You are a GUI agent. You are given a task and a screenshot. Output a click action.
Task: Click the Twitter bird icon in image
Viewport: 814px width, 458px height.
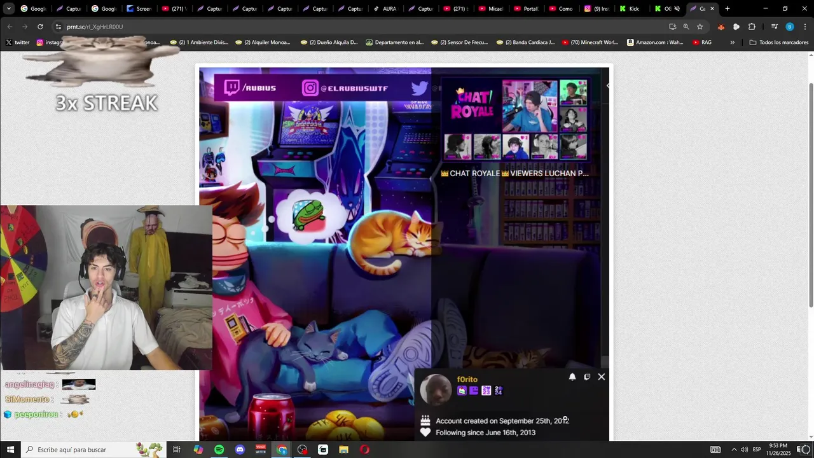click(x=419, y=88)
